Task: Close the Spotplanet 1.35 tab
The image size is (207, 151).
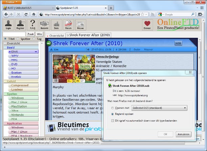Action: [106, 8]
